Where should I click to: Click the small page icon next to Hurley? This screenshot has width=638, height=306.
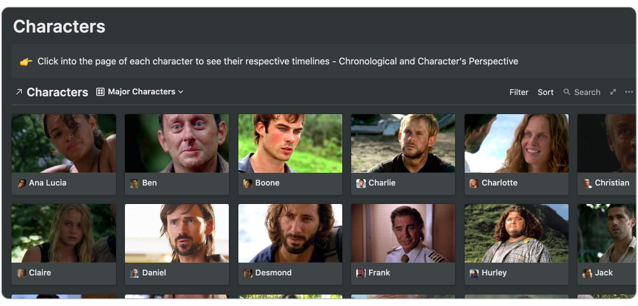(474, 273)
